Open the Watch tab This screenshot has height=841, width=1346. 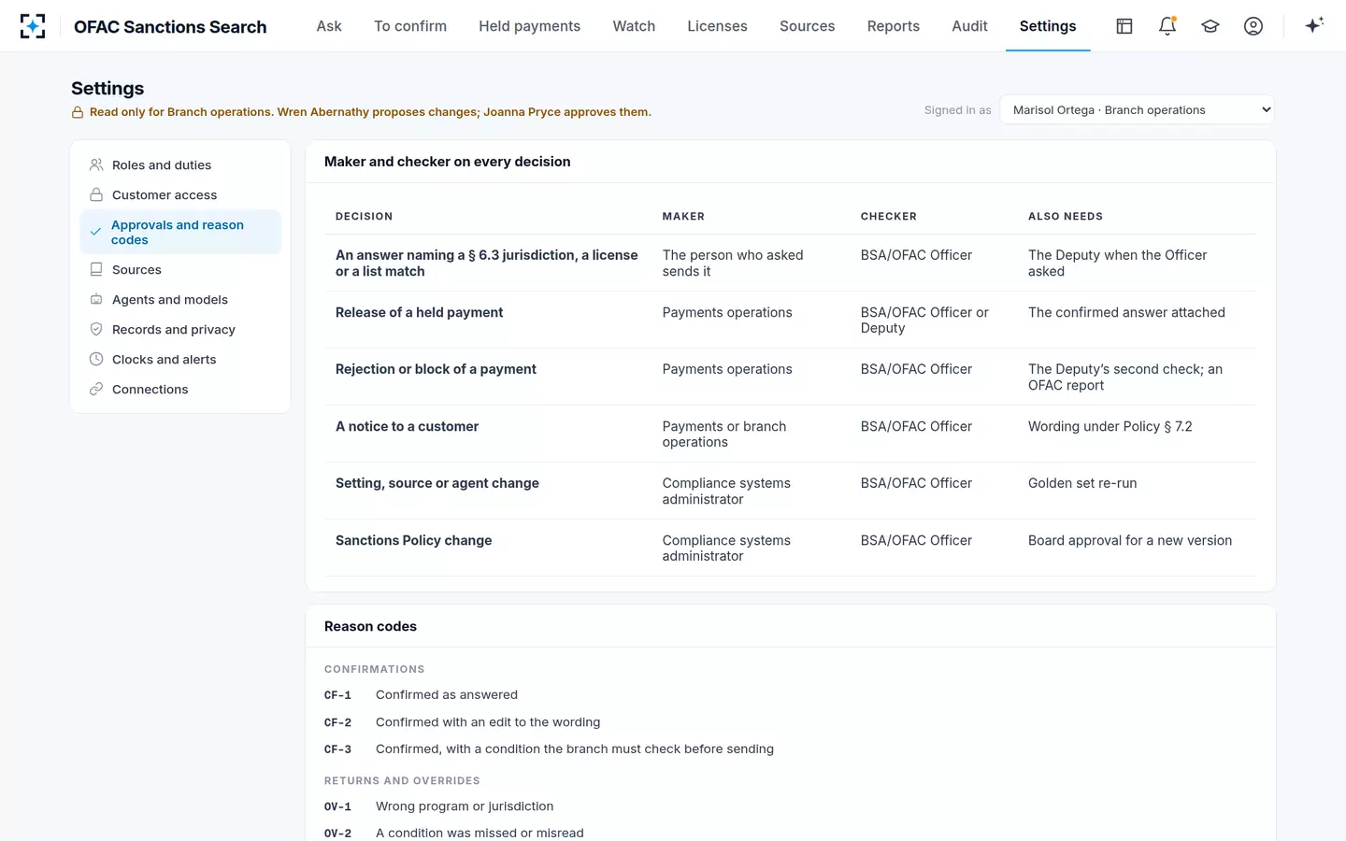click(x=634, y=26)
